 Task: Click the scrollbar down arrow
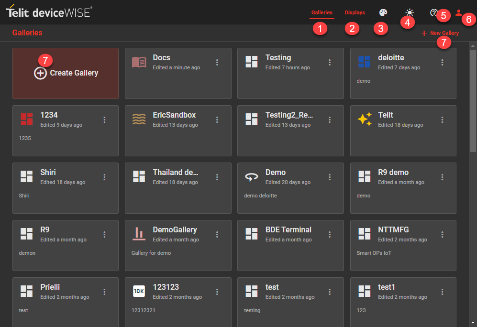(473, 323)
